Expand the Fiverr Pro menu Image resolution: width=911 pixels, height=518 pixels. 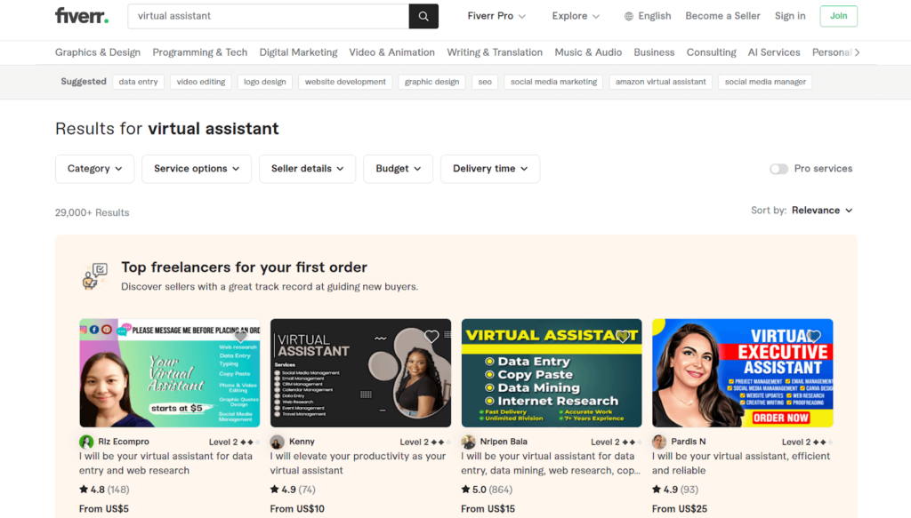[496, 16]
